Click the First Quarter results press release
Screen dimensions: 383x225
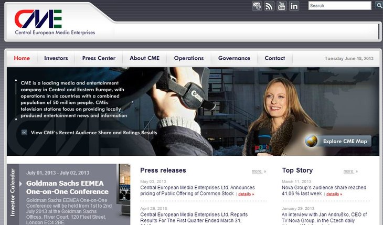click(x=194, y=218)
